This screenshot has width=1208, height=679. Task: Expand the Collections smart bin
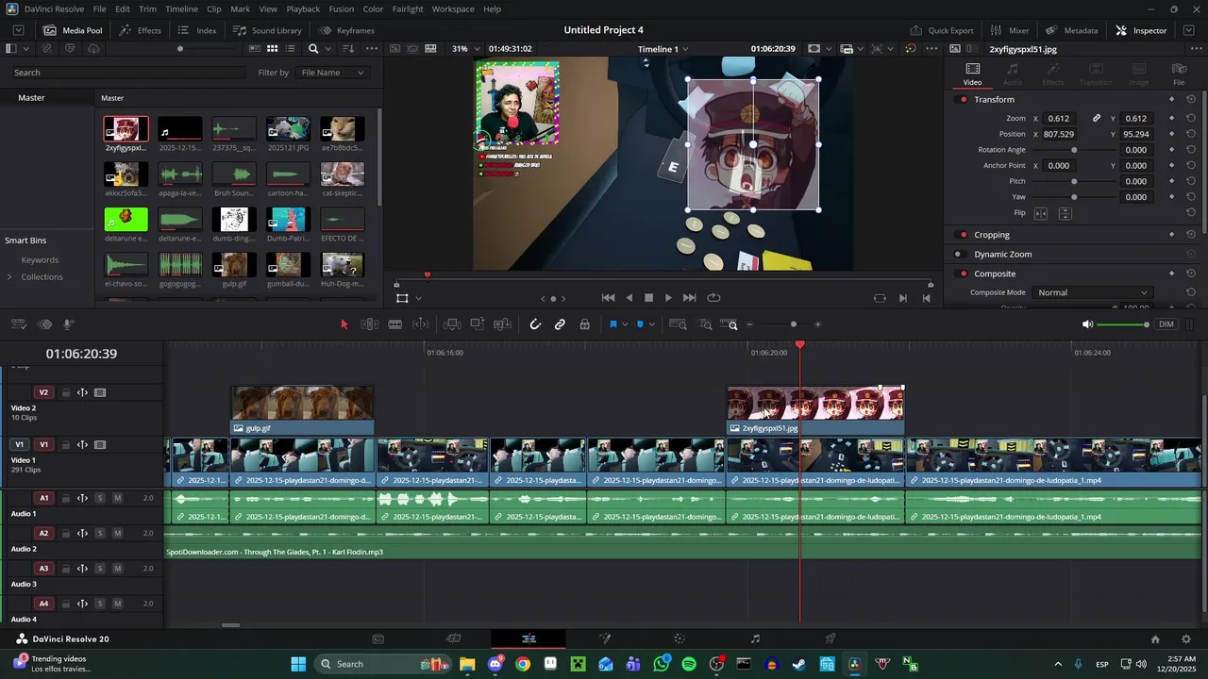pos(9,277)
